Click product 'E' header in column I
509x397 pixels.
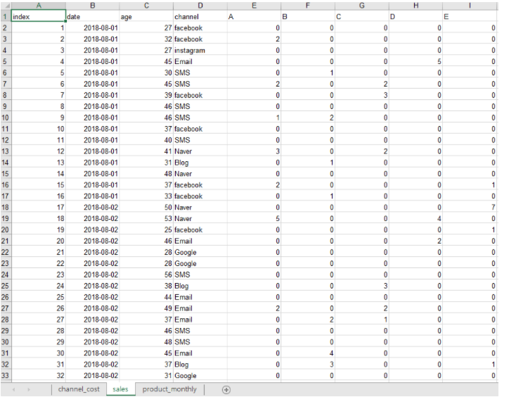[x=470, y=17]
